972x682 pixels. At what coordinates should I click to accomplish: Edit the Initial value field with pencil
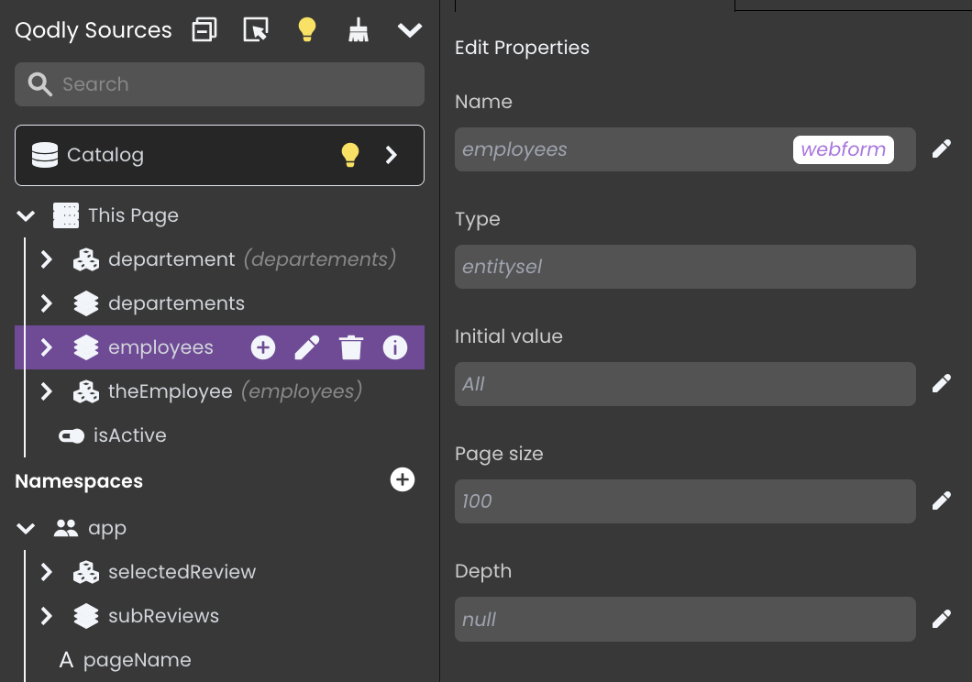pyautogui.click(x=942, y=384)
